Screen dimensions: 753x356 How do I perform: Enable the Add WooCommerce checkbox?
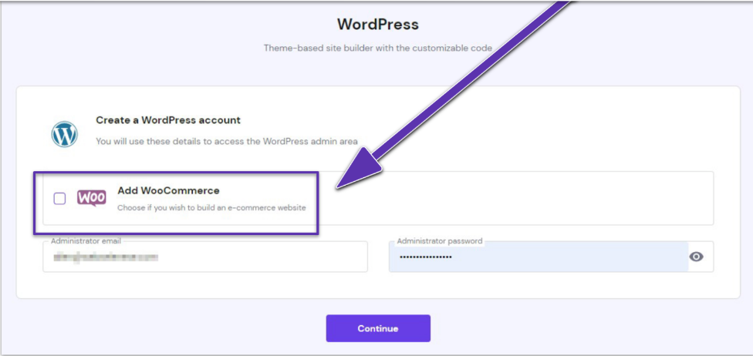coord(59,199)
